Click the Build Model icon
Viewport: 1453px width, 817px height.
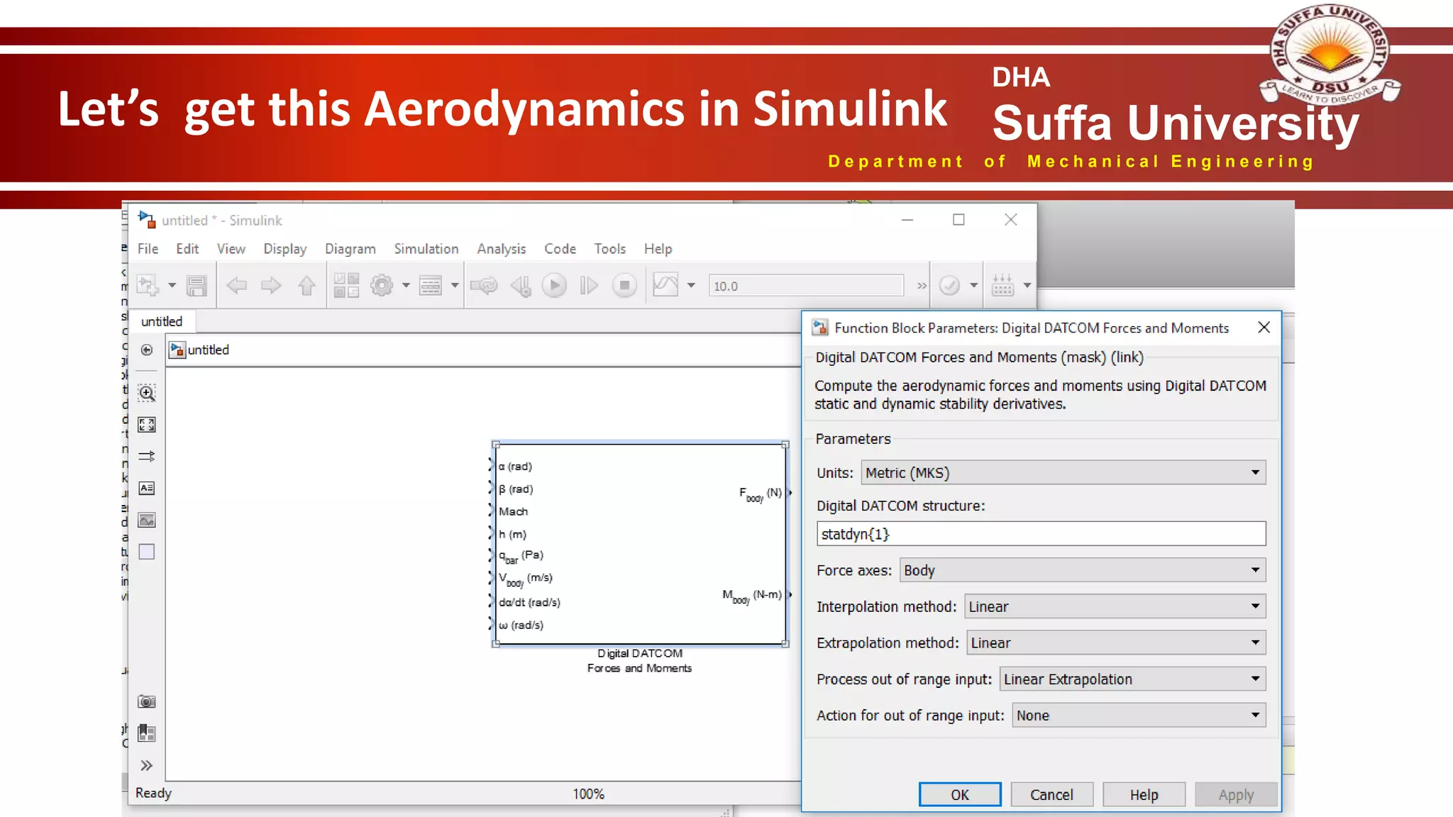1002,285
